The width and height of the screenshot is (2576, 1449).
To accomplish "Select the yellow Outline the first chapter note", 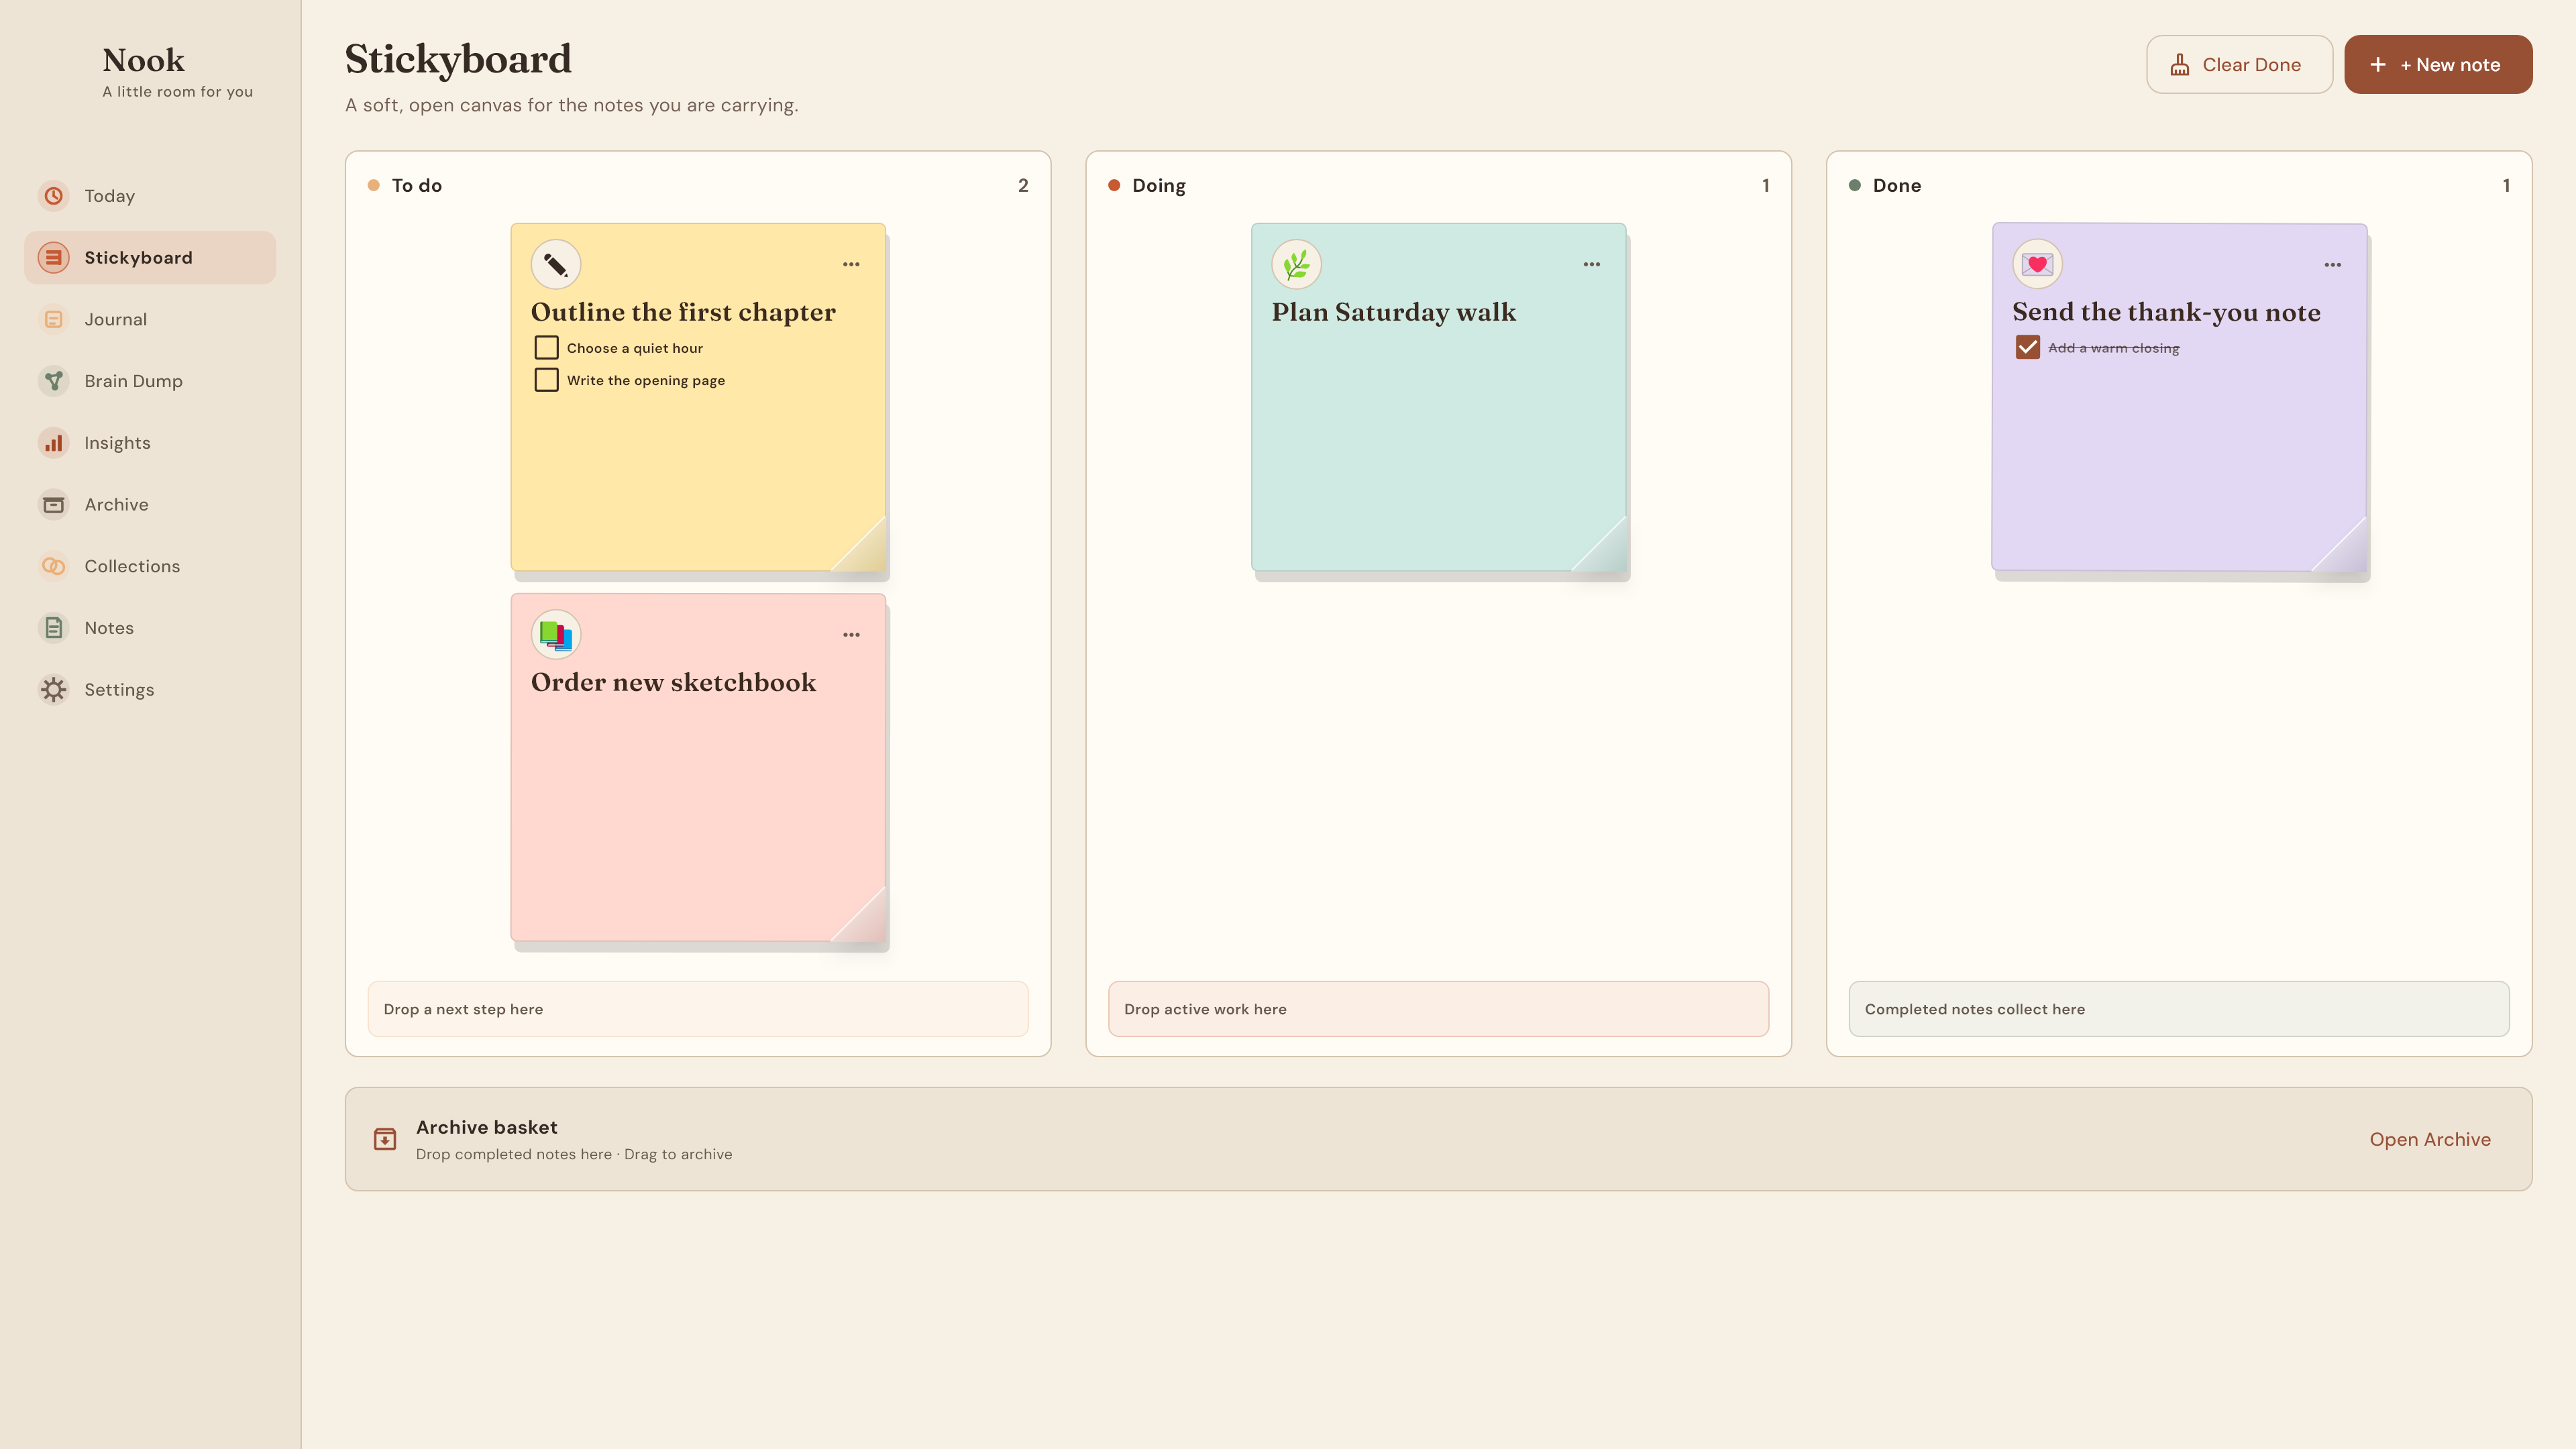I will click(x=698, y=397).
